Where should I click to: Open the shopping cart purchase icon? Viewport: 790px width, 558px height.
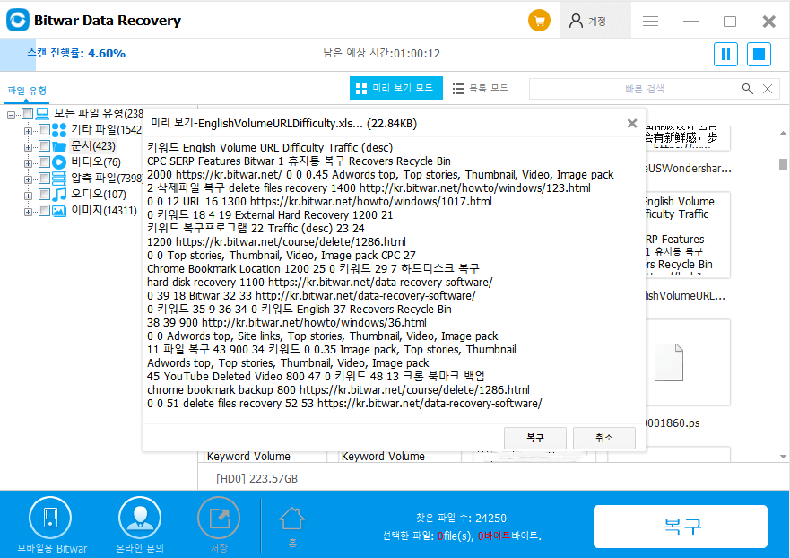539,21
